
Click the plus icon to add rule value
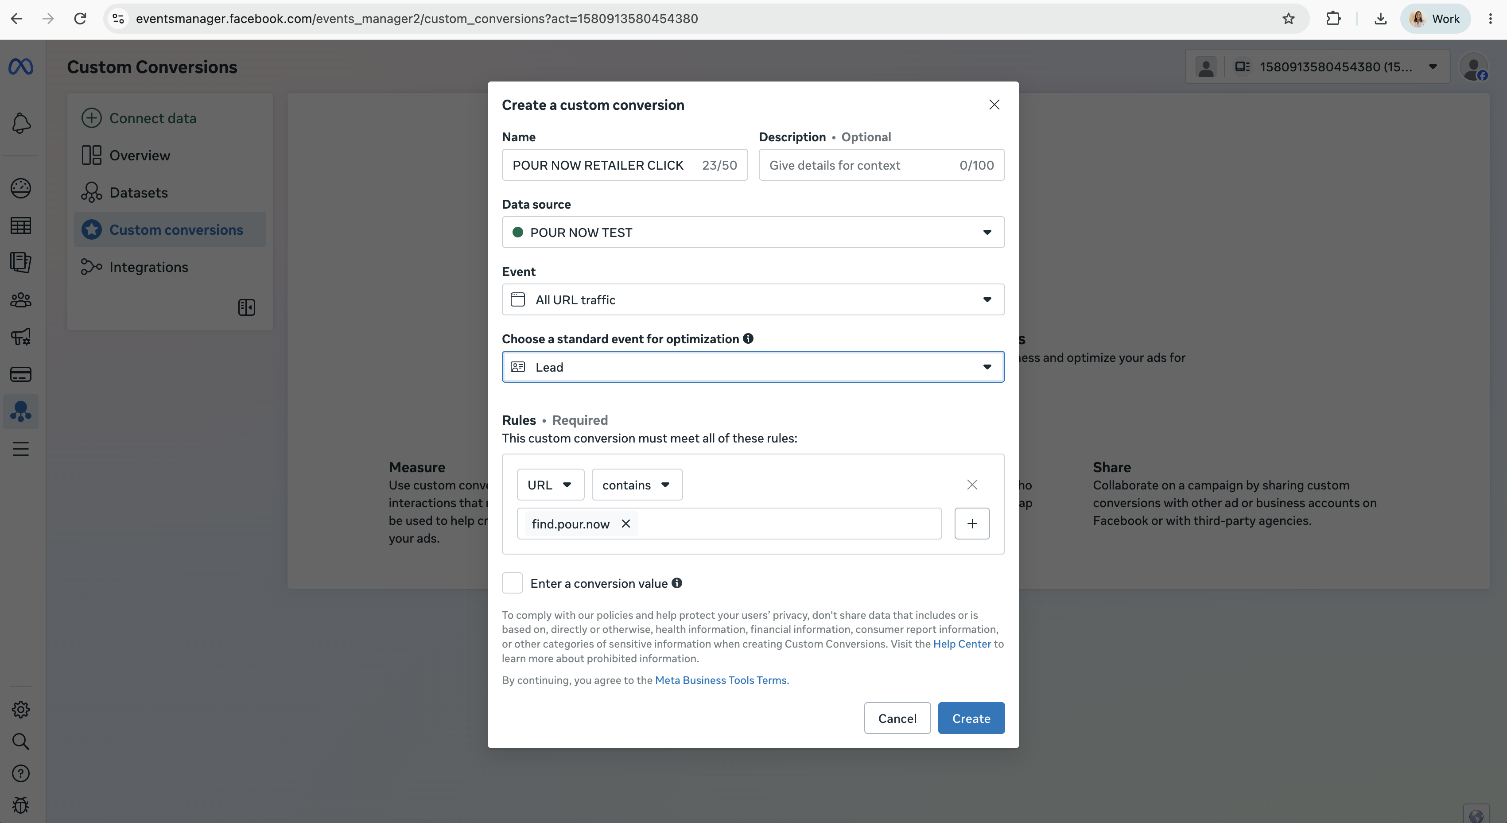[972, 524]
